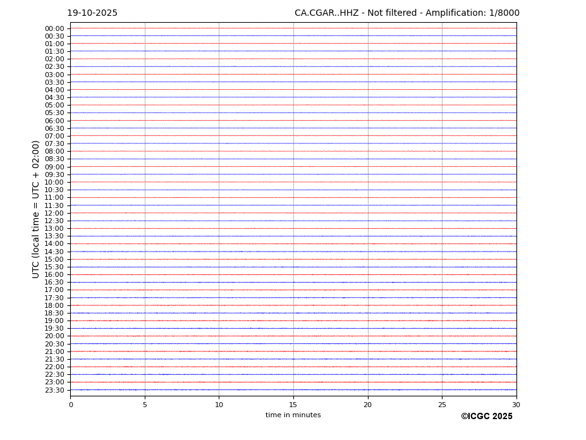Select the 06:30 trace row label
The width and height of the screenshot is (586, 440).
point(54,128)
